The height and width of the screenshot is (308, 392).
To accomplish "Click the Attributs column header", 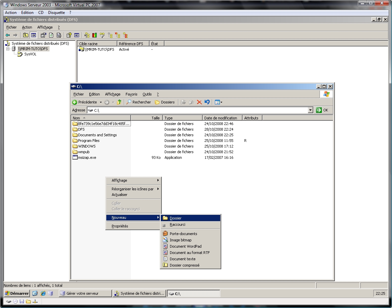I will point(252,118).
